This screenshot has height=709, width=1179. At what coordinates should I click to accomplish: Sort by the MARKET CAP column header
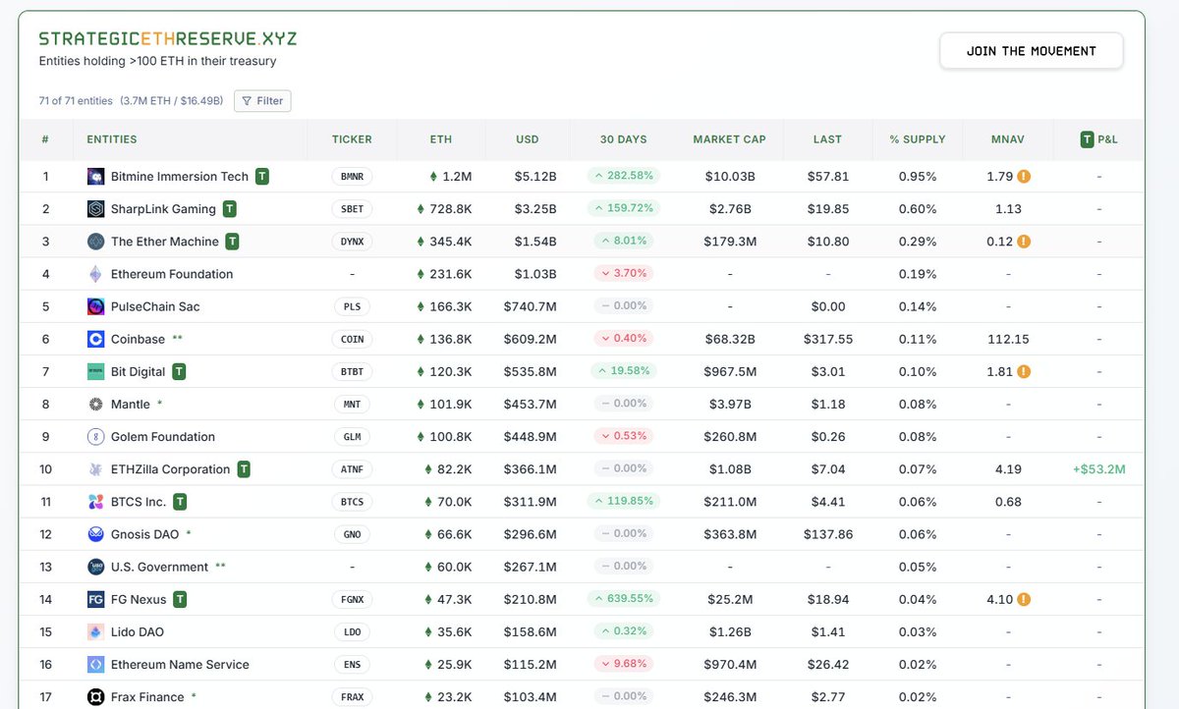pos(729,139)
